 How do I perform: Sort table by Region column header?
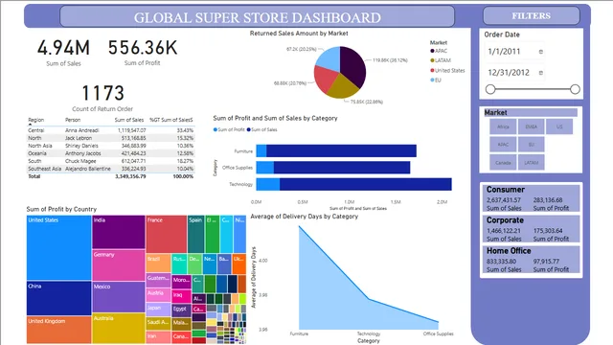click(x=36, y=120)
